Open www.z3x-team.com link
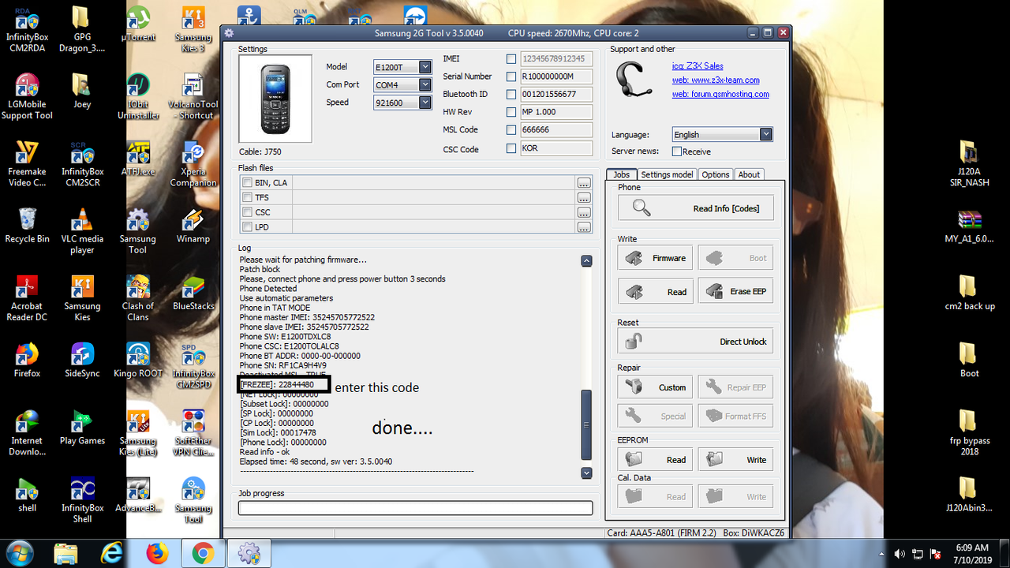Viewport: 1010px width, 568px height. (x=716, y=80)
